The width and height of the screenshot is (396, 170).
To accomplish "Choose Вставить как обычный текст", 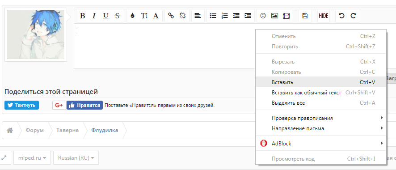I will pyautogui.click(x=321, y=93).
